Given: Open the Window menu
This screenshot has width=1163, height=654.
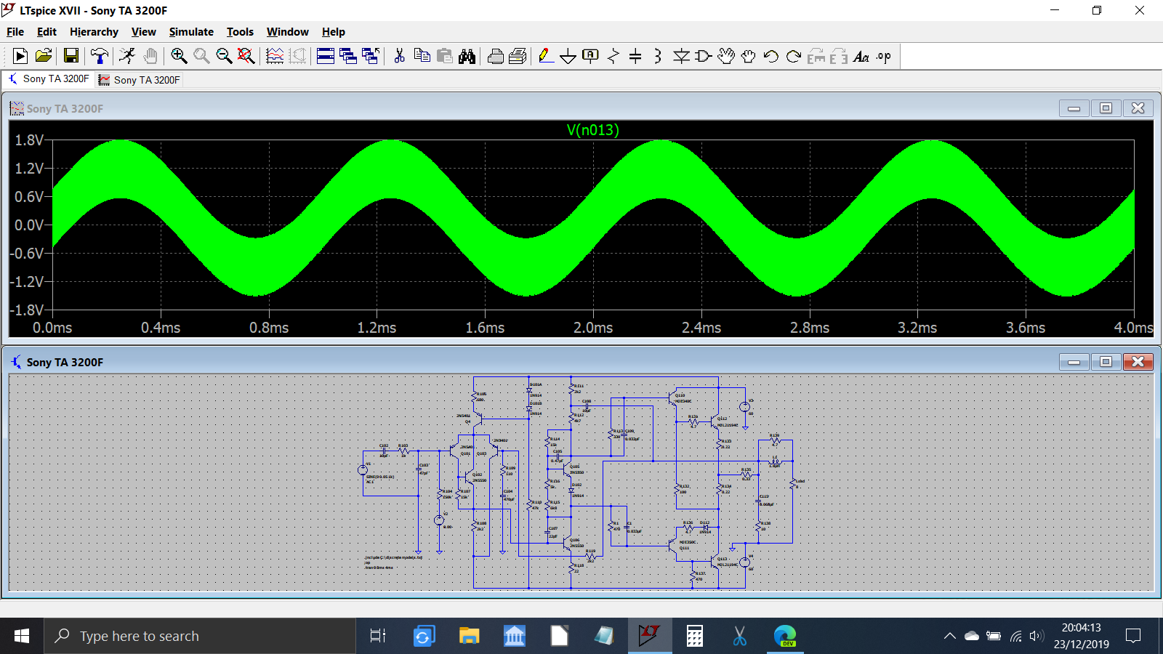Looking at the screenshot, I should [x=287, y=32].
